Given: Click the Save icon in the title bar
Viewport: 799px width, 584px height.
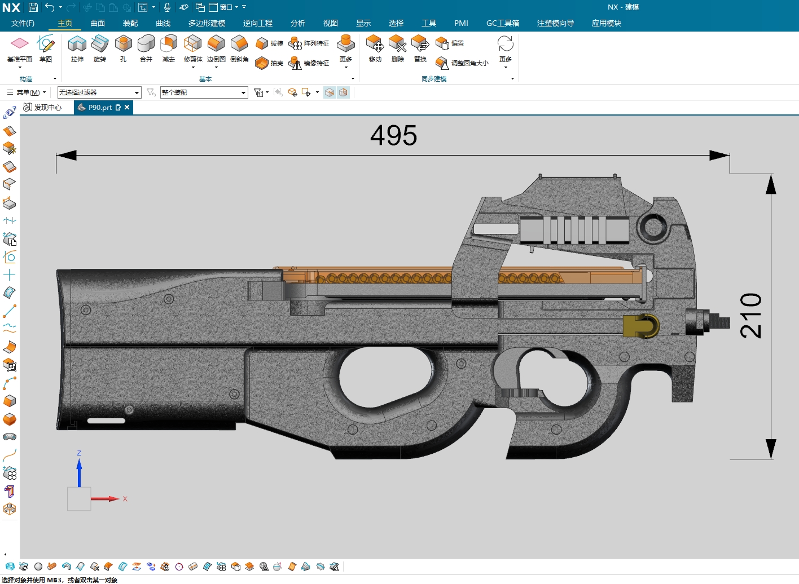Looking at the screenshot, I should tap(33, 7).
